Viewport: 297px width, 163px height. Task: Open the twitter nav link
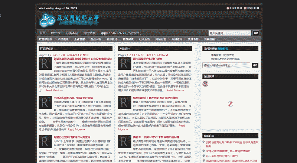[x=56, y=33]
